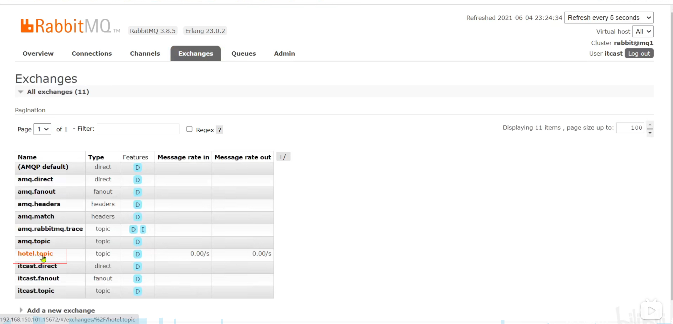673x324 pixels.
Task: Decrease page size with the down arrow
Action: (650, 133)
